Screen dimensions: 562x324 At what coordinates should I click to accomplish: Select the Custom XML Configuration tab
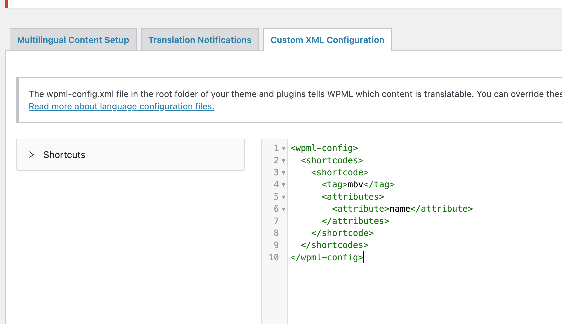click(x=327, y=40)
